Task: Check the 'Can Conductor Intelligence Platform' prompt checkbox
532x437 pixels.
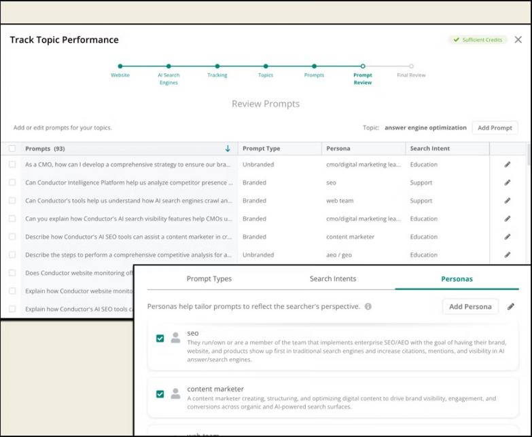Action: (x=12, y=183)
